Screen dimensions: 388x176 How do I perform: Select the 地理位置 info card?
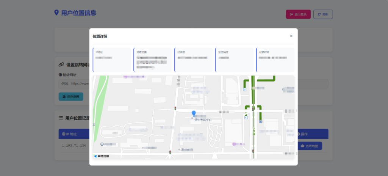click(x=153, y=60)
